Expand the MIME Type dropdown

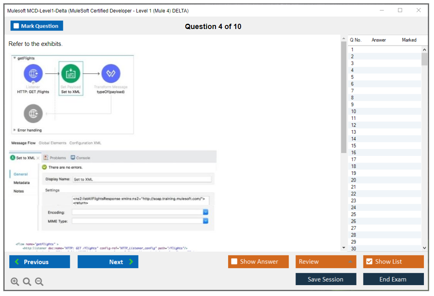[x=205, y=221]
